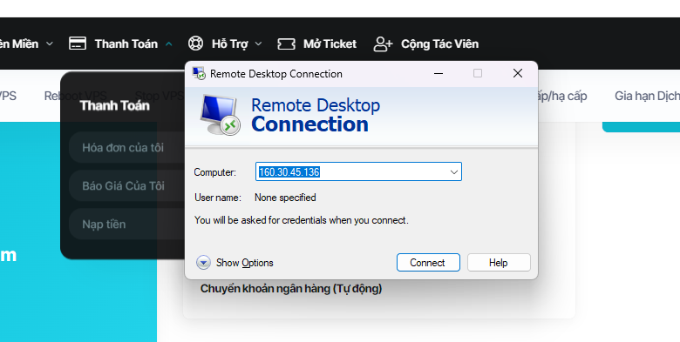Select the Computer field containing 160.30.45.136
The height and width of the screenshot is (342, 680).
[x=358, y=171]
